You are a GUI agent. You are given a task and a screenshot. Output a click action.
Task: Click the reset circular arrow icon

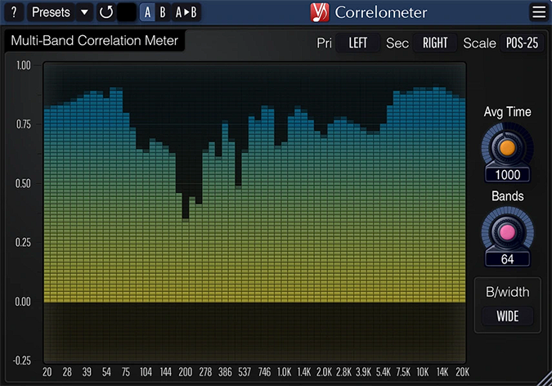105,12
